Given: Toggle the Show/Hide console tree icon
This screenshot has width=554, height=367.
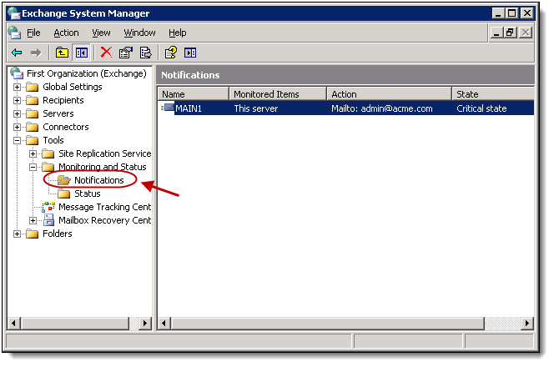Looking at the screenshot, I should click(82, 53).
